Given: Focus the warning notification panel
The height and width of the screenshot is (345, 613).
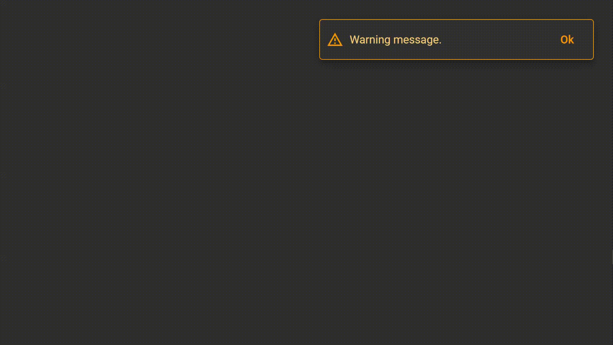Looking at the screenshot, I should coord(456,40).
